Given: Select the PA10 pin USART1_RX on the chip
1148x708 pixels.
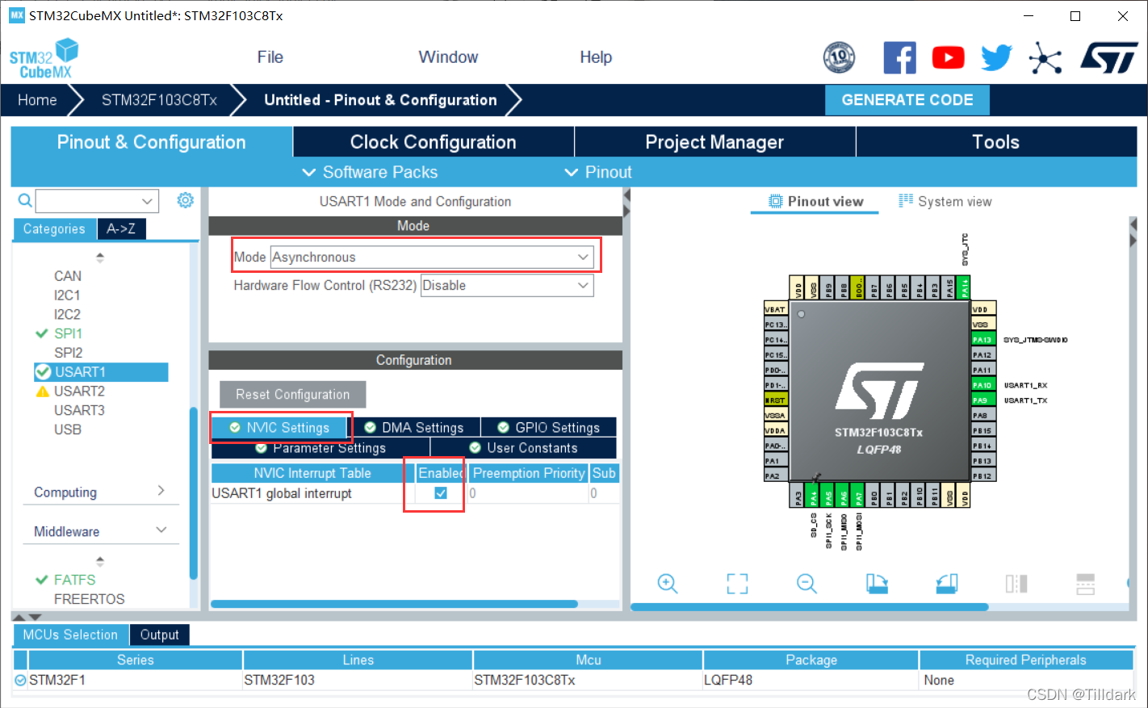Looking at the screenshot, I should [983, 385].
